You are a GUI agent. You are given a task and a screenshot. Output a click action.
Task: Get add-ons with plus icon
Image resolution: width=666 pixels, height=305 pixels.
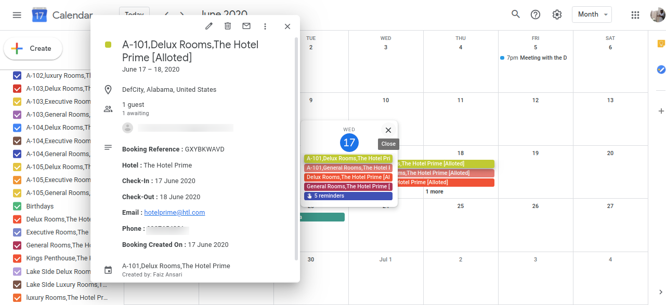(661, 110)
